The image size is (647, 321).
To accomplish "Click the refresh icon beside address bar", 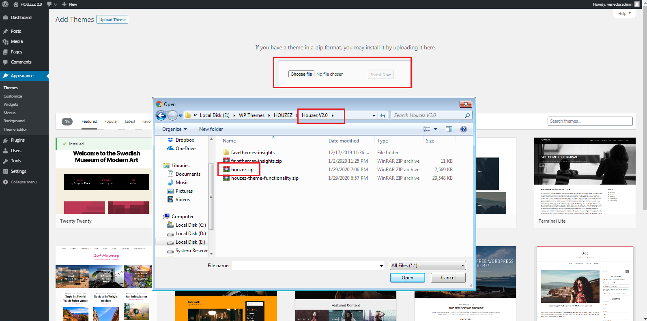I will pos(383,116).
